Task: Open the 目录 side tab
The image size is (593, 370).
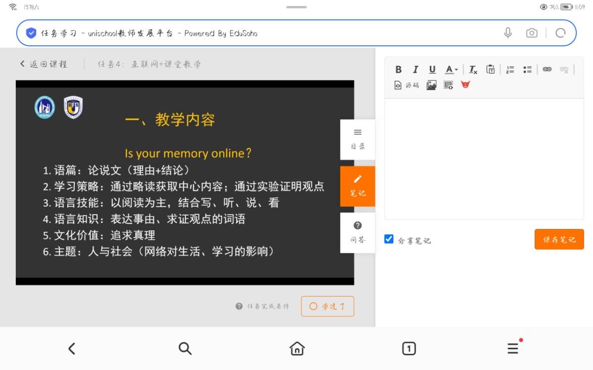Action: [358, 139]
